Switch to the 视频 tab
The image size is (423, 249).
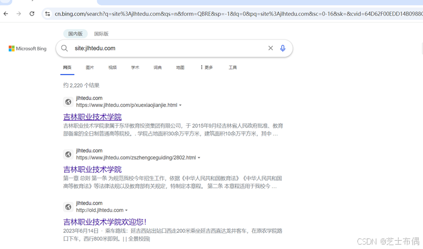[112, 67]
